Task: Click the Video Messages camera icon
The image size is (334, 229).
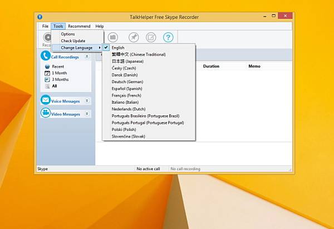Action: (46, 113)
